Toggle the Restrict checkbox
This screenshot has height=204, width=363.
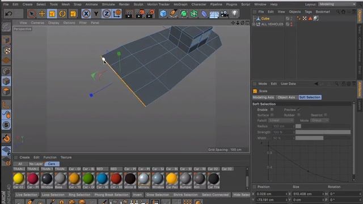(326, 115)
